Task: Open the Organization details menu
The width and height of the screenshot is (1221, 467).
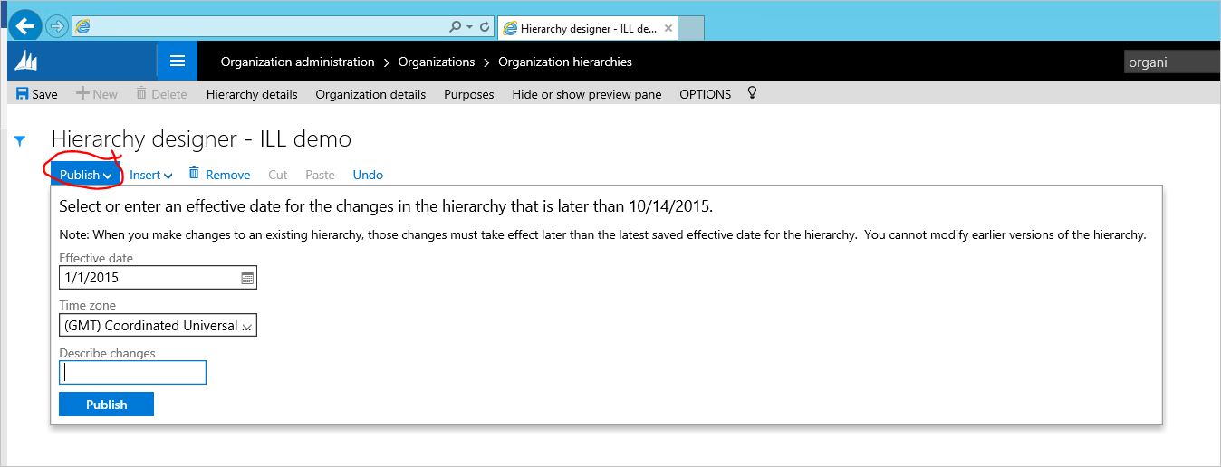Action: click(x=370, y=94)
